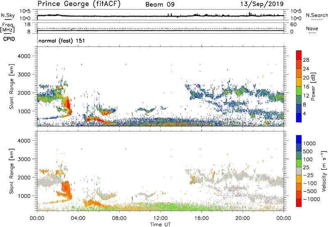The width and height of the screenshot is (328, 227).
Task: Select the Freq. [MHz] axis label
Action: pyautogui.click(x=7, y=28)
